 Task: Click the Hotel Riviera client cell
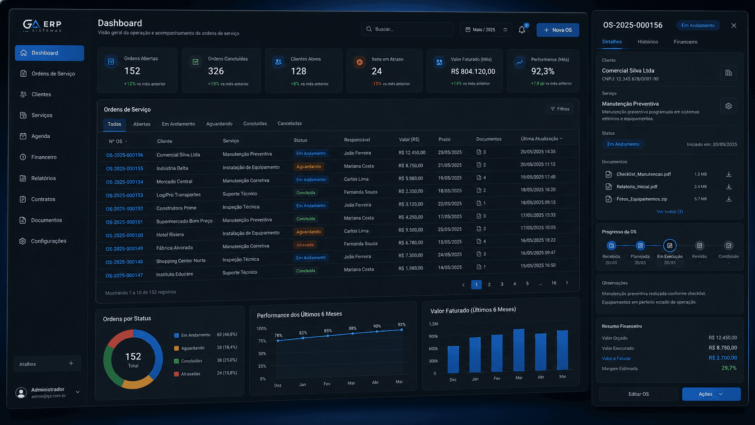(170, 235)
